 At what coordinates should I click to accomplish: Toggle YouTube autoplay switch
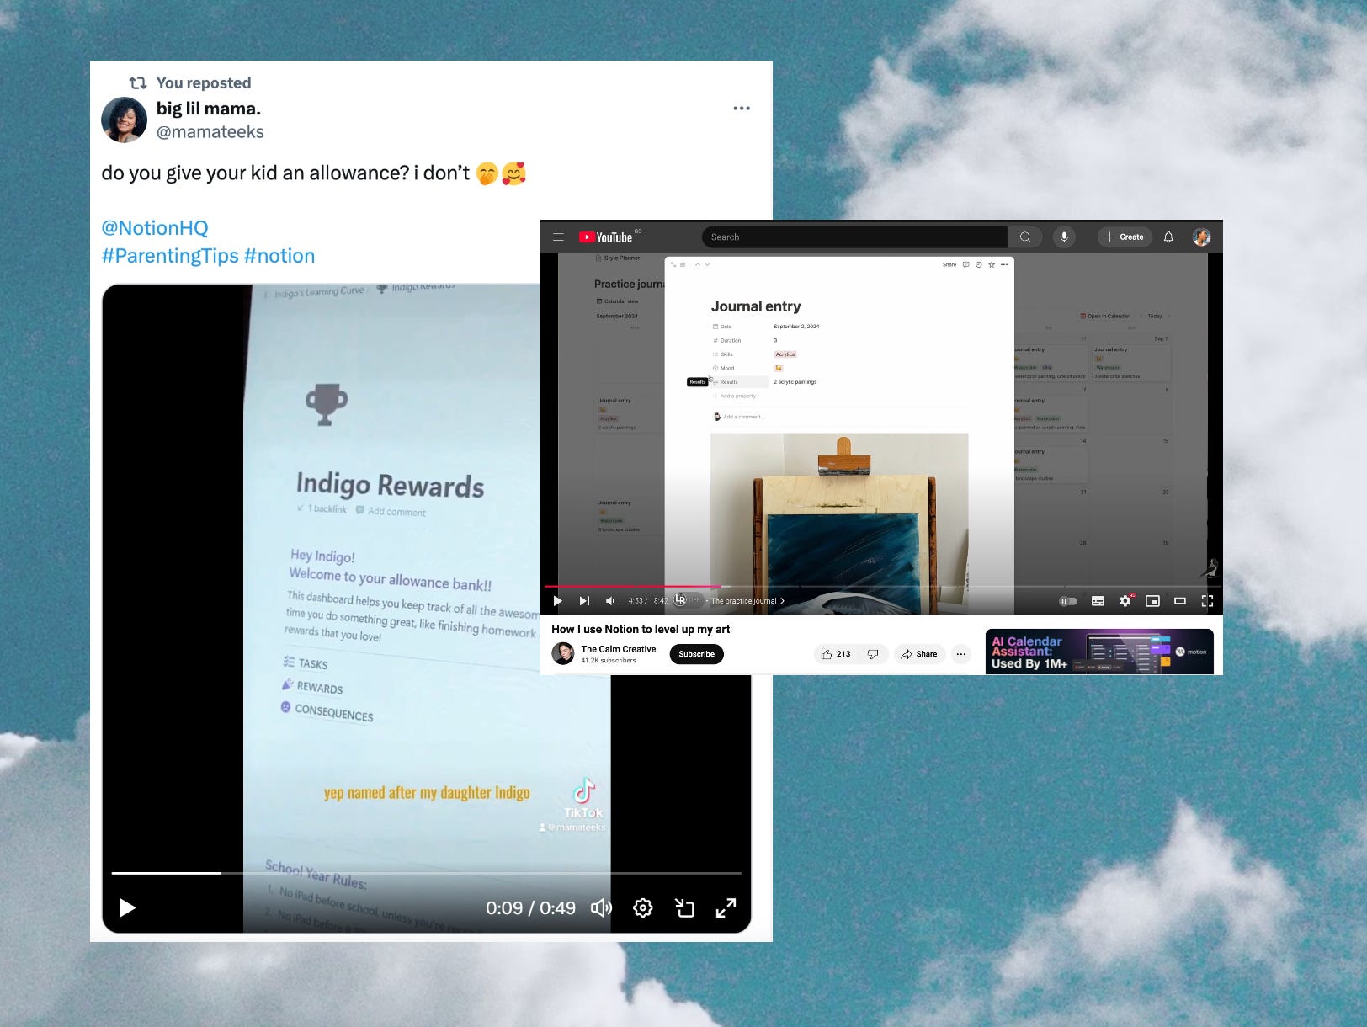tap(1067, 601)
